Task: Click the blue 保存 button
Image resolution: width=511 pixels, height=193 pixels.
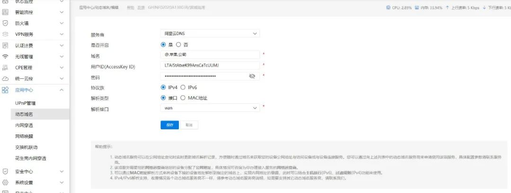Action: [x=169, y=125]
